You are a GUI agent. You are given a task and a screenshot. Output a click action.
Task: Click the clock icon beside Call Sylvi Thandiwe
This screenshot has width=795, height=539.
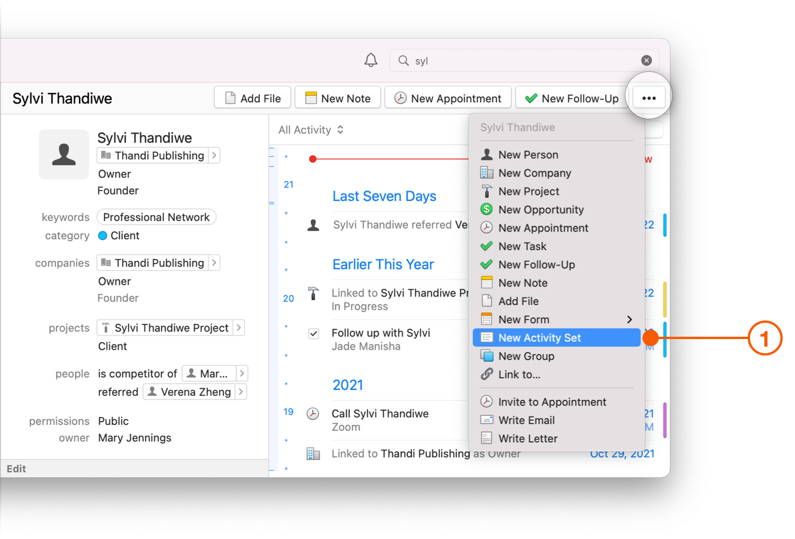tap(313, 414)
